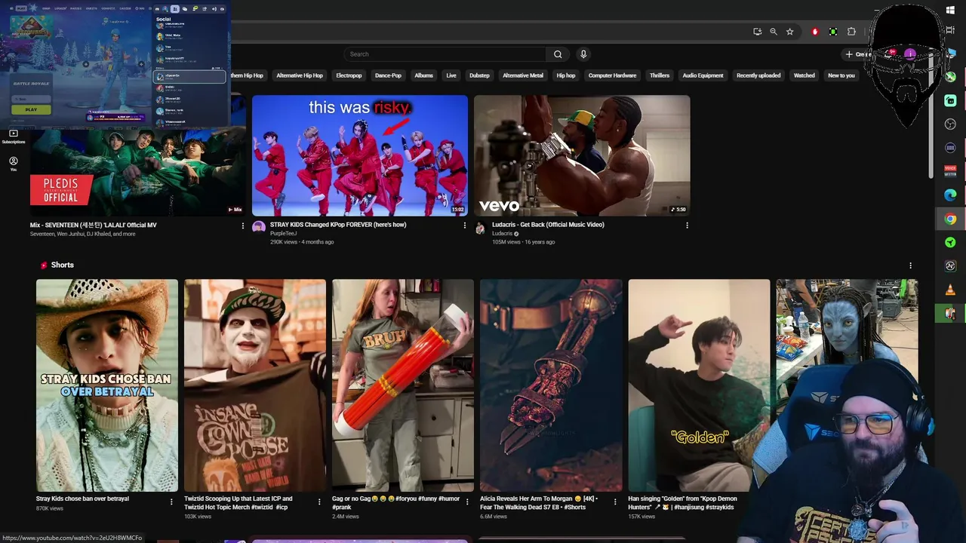Image resolution: width=966 pixels, height=543 pixels.
Task: Play the Insane Clown Posse shirt short
Action: tap(255, 385)
